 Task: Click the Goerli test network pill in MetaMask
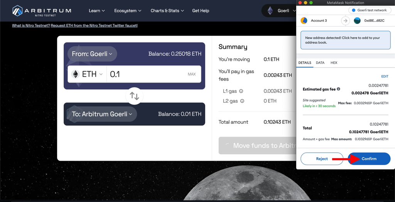(x=369, y=10)
